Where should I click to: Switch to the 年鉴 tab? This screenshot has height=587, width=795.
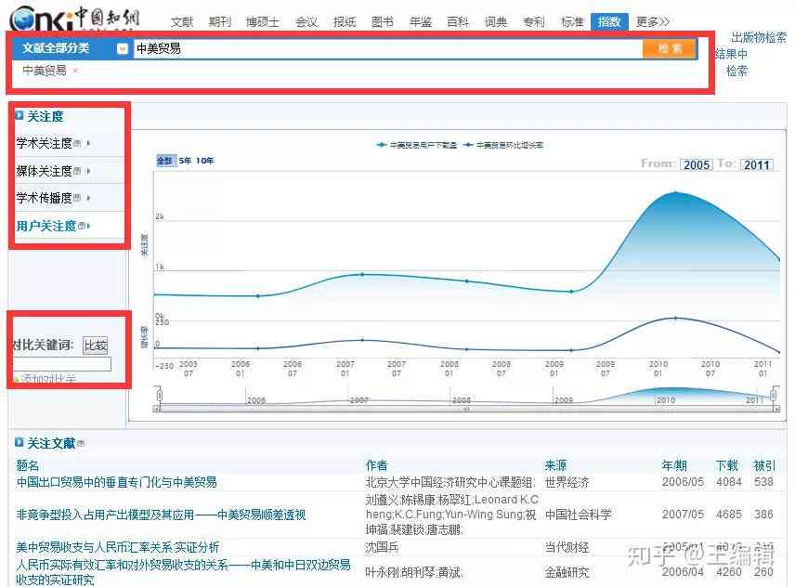coord(421,21)
